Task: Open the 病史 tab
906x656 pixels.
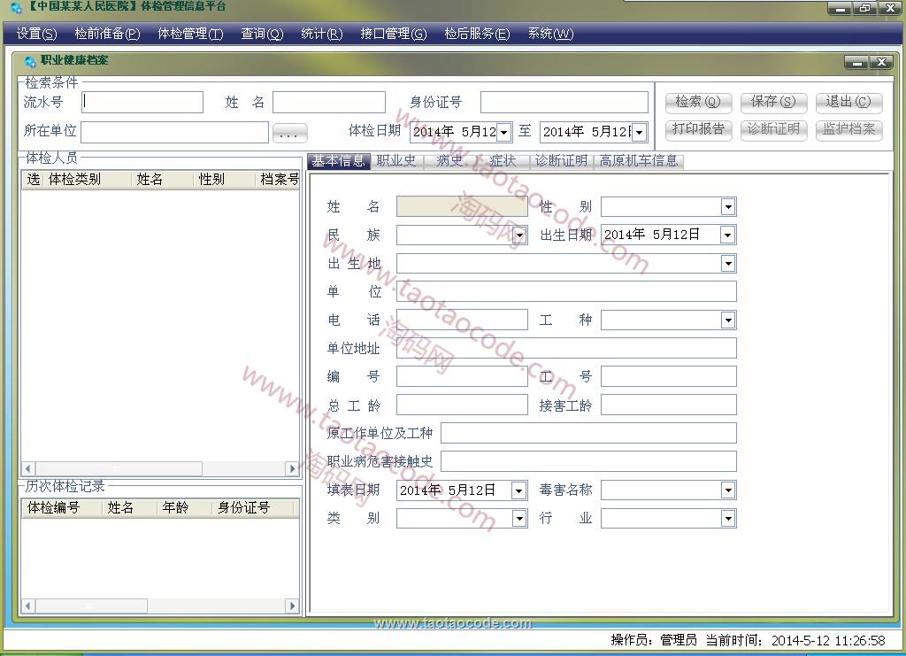Action: tap(449, 160)
